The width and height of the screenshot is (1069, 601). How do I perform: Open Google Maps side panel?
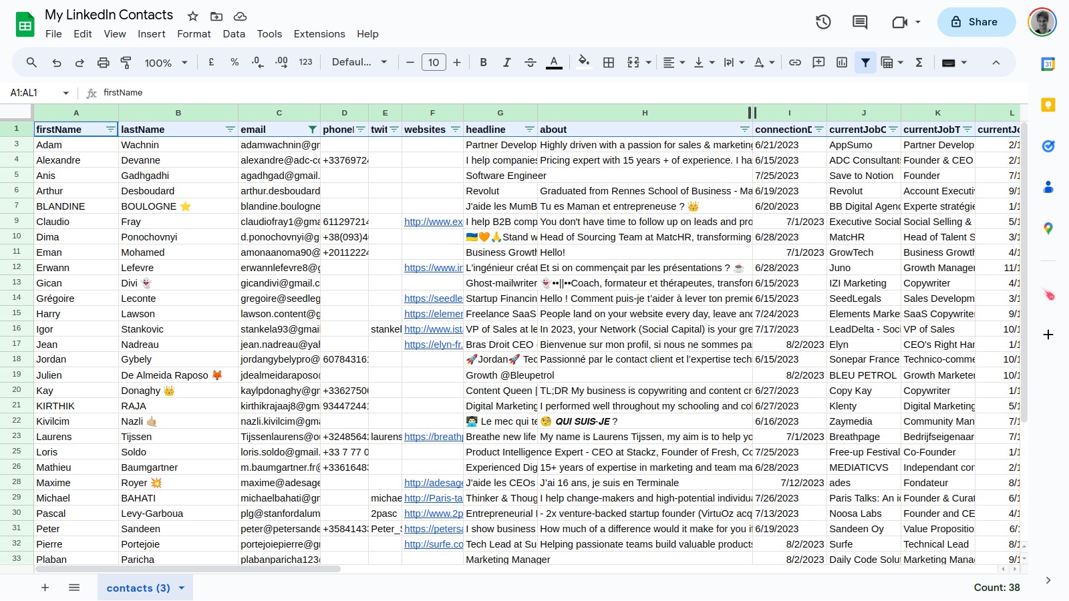pyautogui.click(x=1048, y=228)
